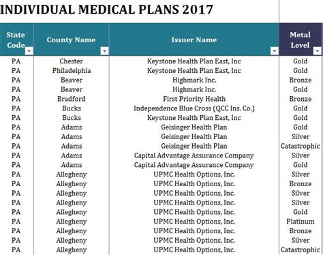Select the Issuer Name column header

194,40
